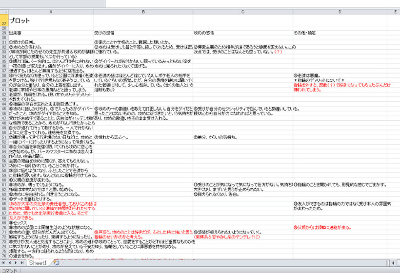The width and height of the screenshot is (400, 273).
Task: Select row 70 header
Action: [x=4, y=227]
